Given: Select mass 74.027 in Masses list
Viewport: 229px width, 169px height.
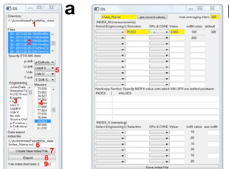Looking at the screenshot, I should point(42,96).
